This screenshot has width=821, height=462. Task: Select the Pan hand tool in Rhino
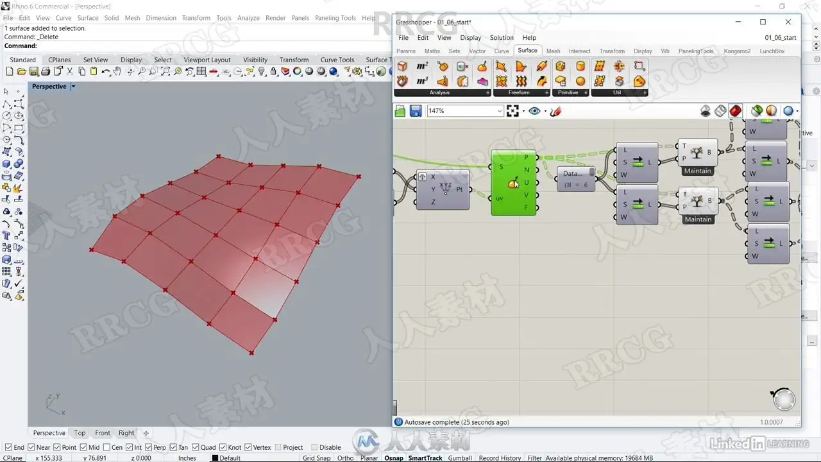tap(117, 72)
